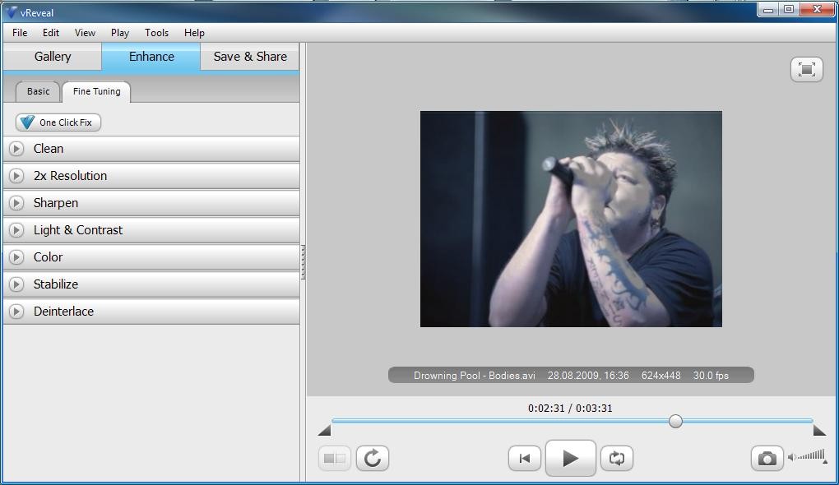839x485 pixels.
Task: Click the trim start marker on the timeline
Action: pyautogui.click(x=324, y=430)
